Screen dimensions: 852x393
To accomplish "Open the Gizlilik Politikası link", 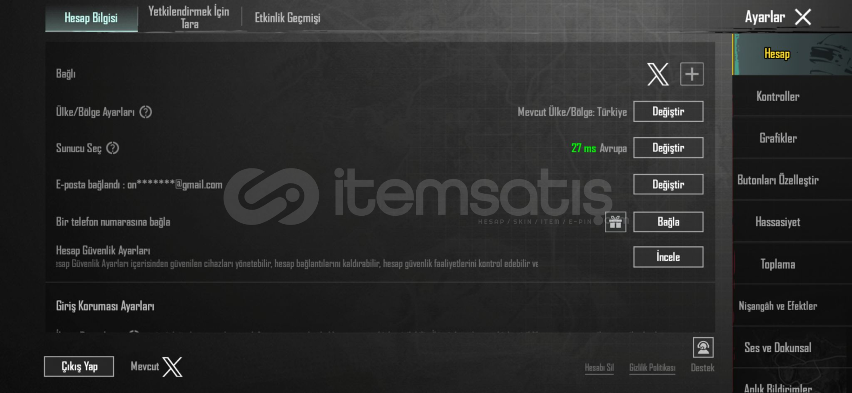I will point(652,368).
